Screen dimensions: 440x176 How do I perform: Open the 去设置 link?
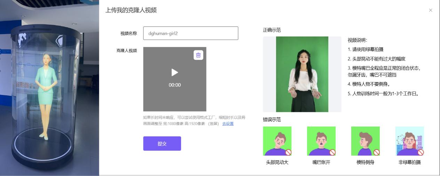[228, 123]
